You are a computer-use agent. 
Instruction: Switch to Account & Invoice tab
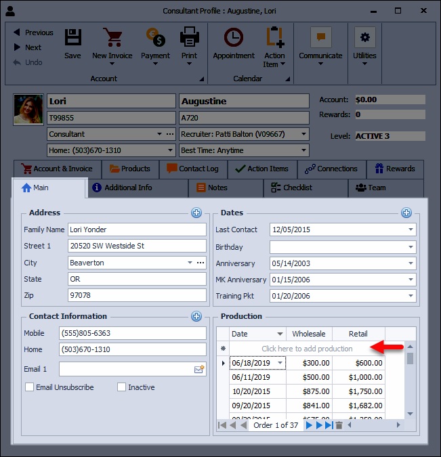57,169
